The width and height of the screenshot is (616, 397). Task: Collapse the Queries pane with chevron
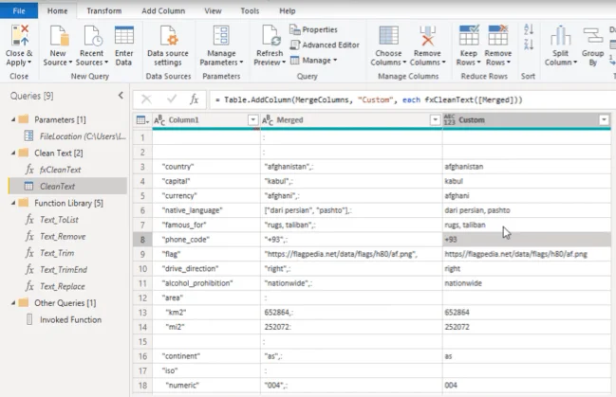click(121, 96)
